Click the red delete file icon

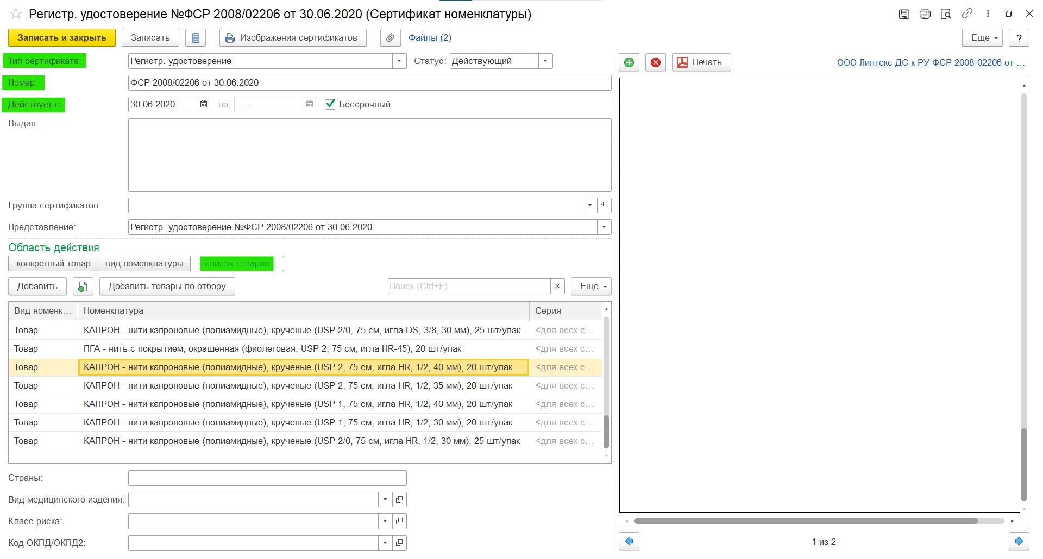coord(656,62)
